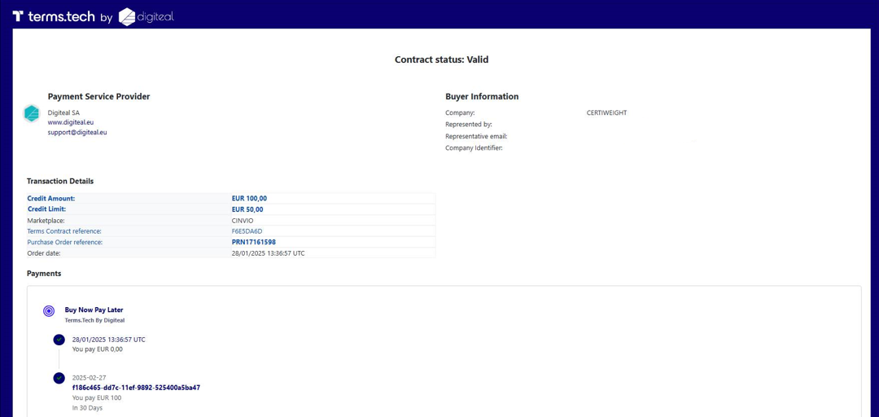Screen dimensions: 879x417
Task: Click the Purchase Order reference label
Action: coord(65,242)
